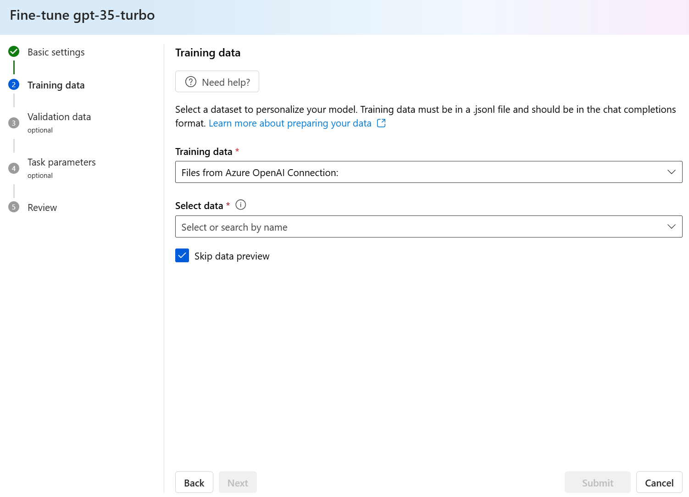689x497 pixels.
Task: Go to the Basic settings step
Action: coord(56,52)
